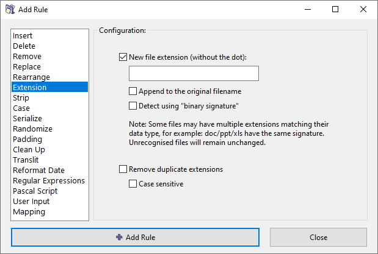Click the Close button at bottom
This screenshot has width=378, height=254.
pyautogui.click(x=318, y=237)
